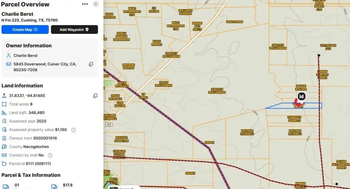Expand the Layers control on map
Screen dimensions: 350x189
coord(124,187)
